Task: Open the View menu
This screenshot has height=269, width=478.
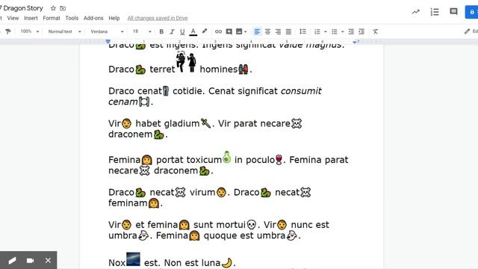Action: click(13, 18)
